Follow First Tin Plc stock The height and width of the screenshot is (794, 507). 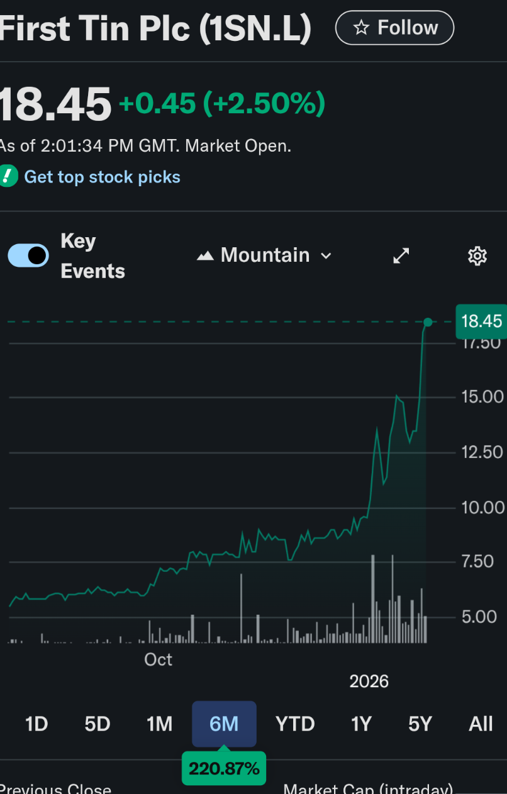click(395, 28)
